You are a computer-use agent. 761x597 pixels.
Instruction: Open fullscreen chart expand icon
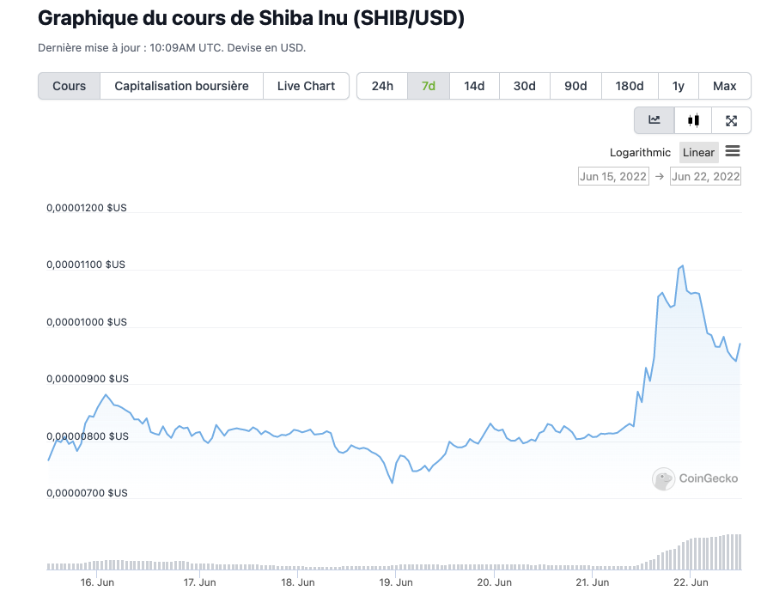coord(732,120)
